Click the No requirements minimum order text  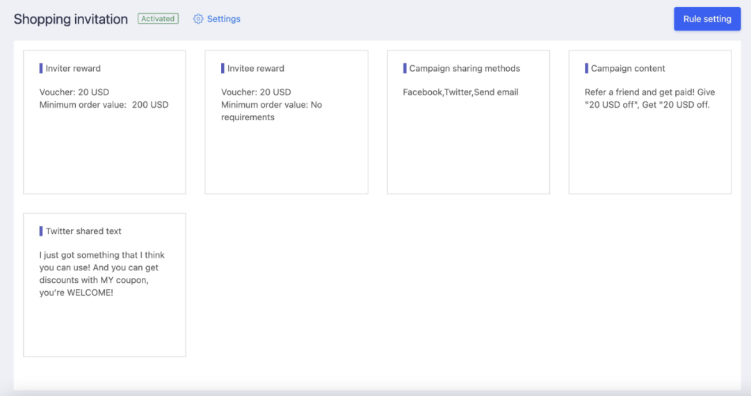point(271,111)
